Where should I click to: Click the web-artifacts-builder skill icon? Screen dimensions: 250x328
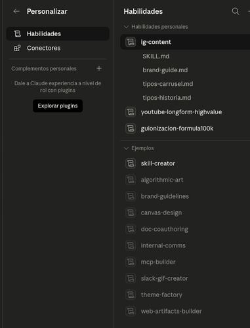click(131, 311)
